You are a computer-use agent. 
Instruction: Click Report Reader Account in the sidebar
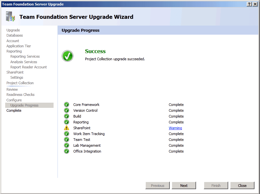pos(29,67)
